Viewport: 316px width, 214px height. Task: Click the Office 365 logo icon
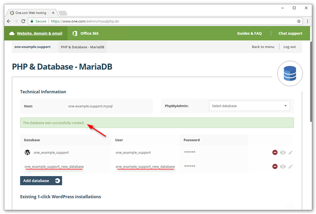coord(75,34)
